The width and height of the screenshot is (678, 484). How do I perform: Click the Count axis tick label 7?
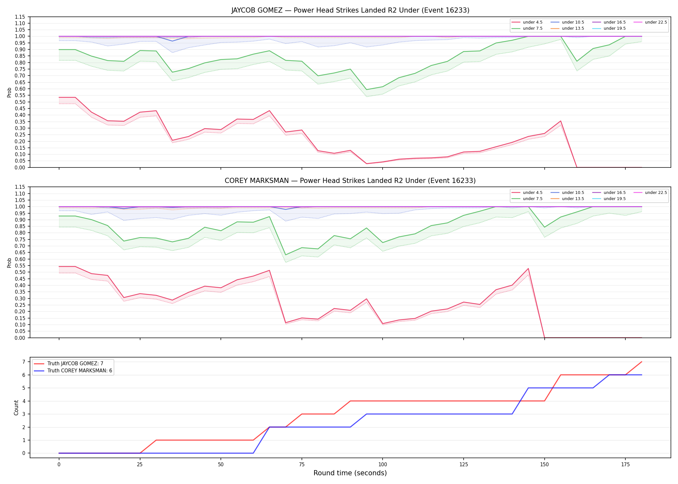(x=24, y=362)
